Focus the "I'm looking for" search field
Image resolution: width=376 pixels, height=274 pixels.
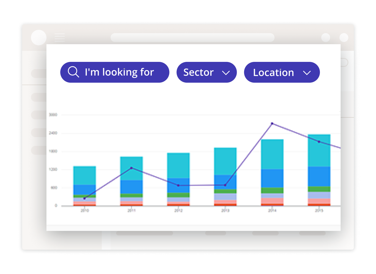[x=115, y=72]
